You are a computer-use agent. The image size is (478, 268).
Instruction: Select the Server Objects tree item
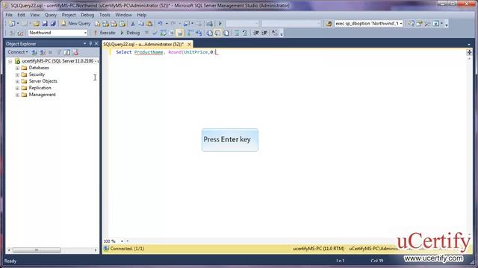[43, 81]
